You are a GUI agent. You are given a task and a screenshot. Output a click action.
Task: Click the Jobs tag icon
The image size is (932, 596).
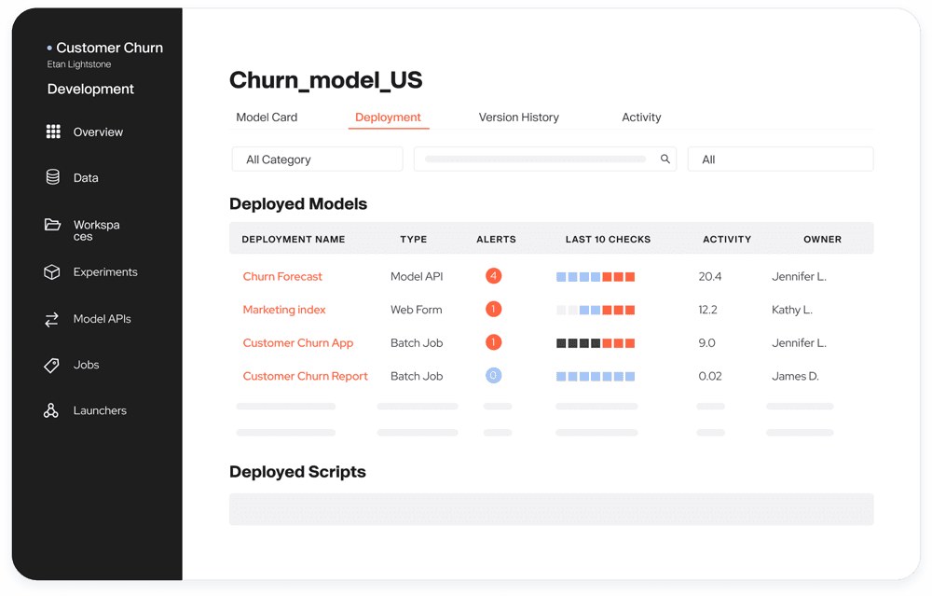pyautogui.click(x=52, y=365)
